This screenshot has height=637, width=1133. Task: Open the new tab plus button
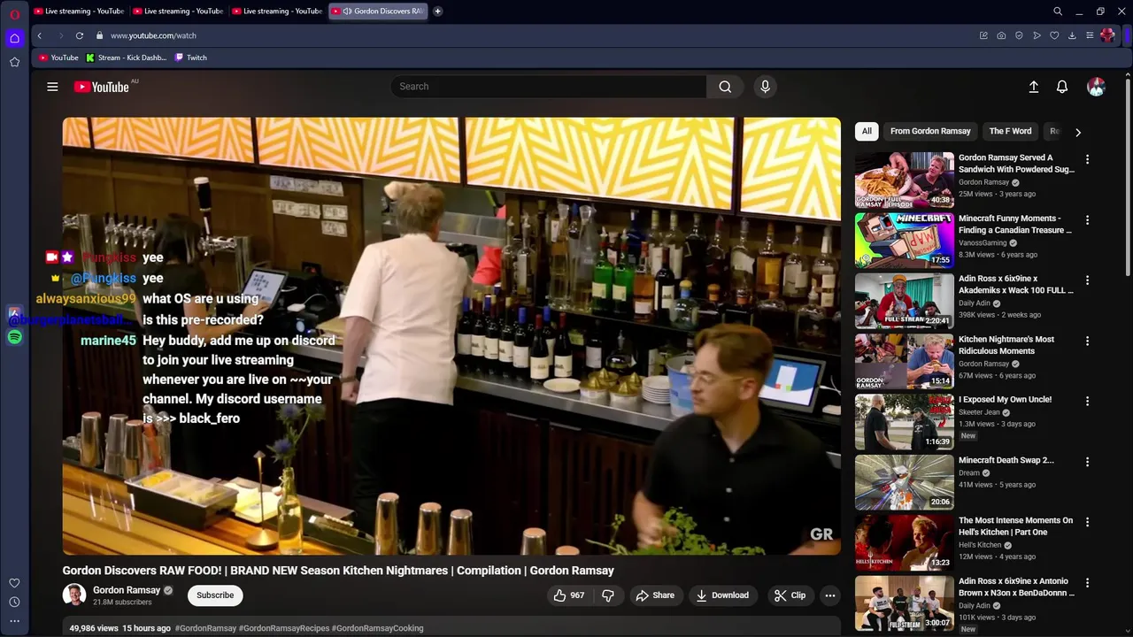point(437,11)
